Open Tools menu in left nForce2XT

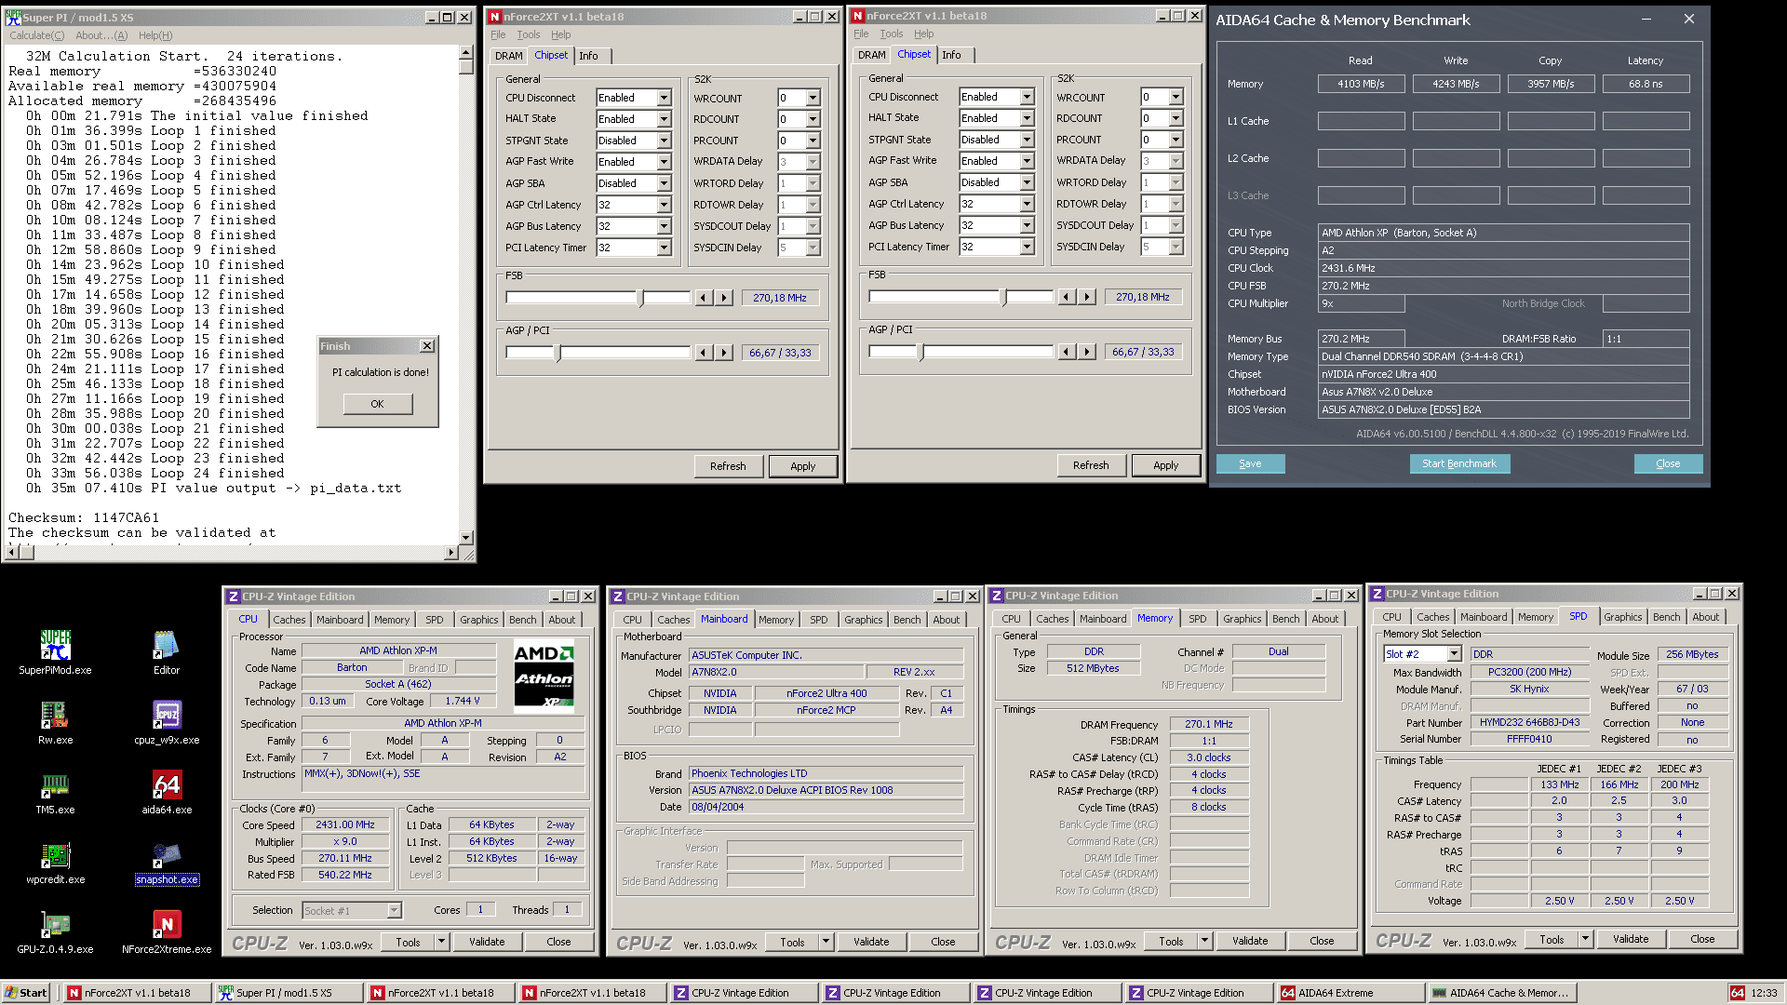528,34
